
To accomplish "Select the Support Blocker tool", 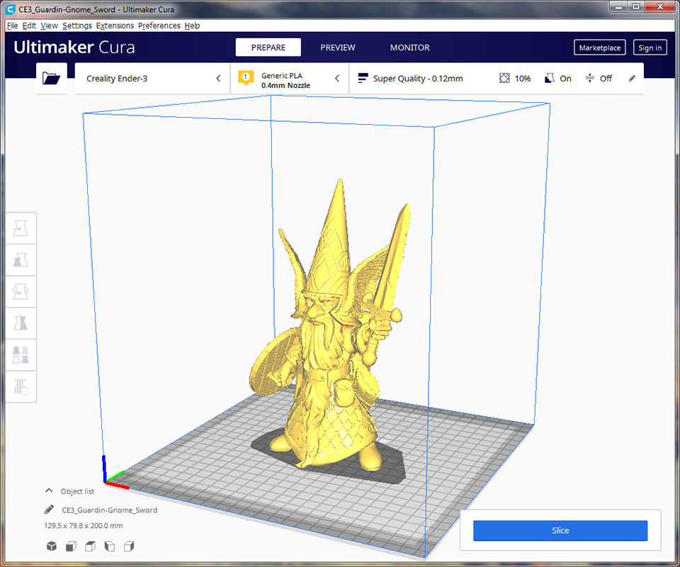I will click(21, 386).
